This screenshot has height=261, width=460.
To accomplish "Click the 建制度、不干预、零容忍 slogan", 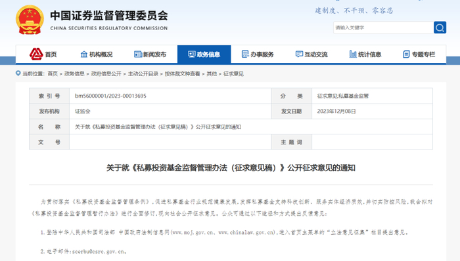I will coord(354,11).
